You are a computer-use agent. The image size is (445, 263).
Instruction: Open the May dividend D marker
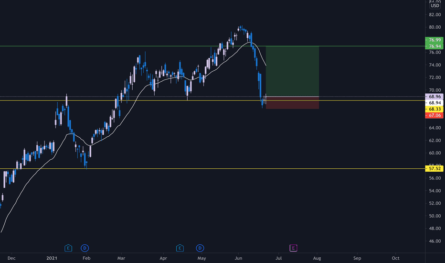200,248
